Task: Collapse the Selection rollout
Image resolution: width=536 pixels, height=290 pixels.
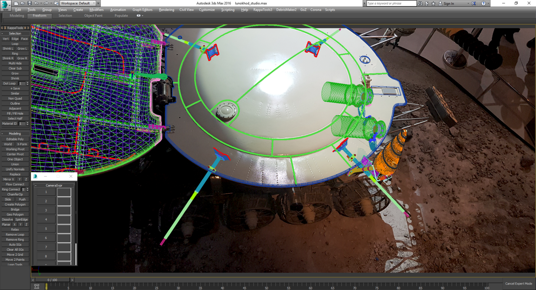Action: [2, 33]
